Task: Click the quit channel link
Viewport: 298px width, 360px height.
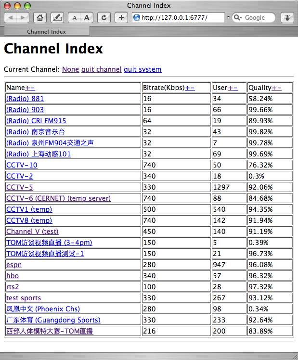Action: point(102,69)
